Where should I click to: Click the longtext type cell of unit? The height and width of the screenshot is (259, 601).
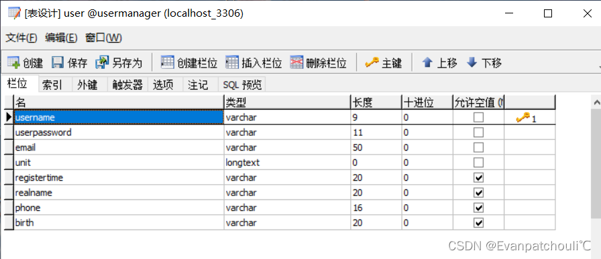[x=288, y=163]
